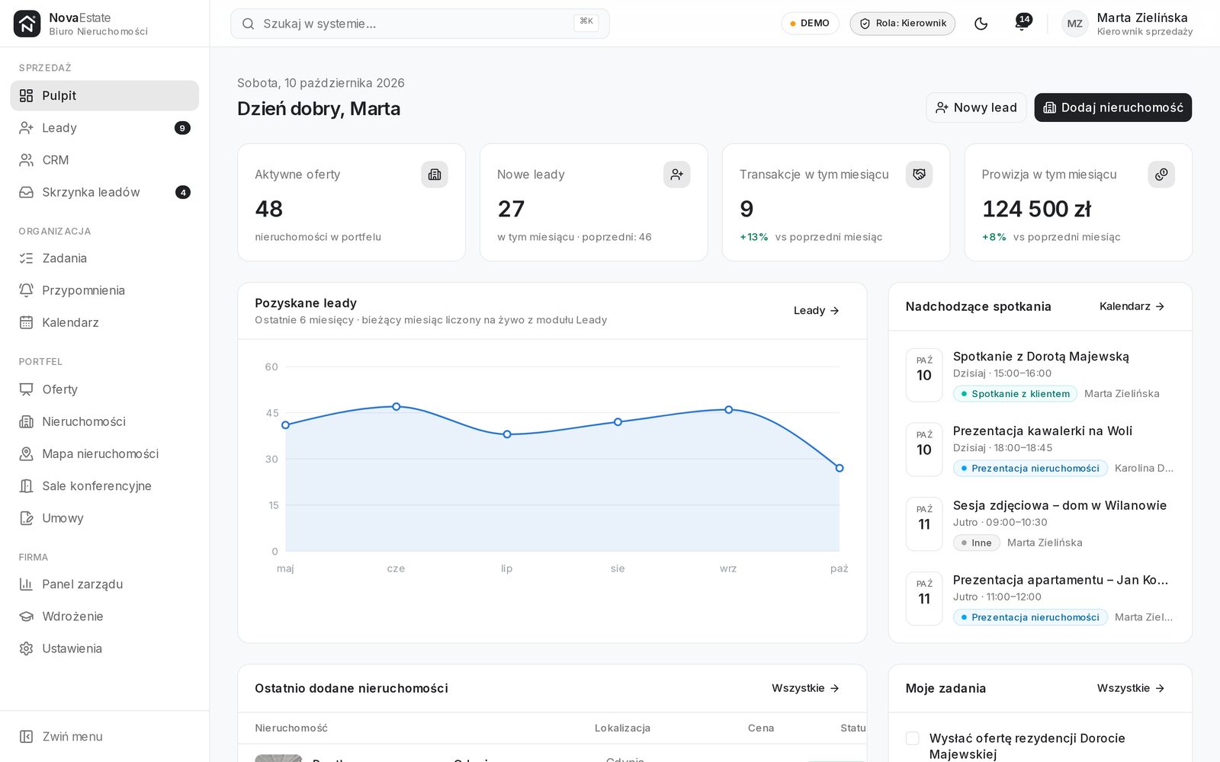The image size is (1220, 762).
Task: Open Kalendarz in sidebar
Action: pos(104,322)
